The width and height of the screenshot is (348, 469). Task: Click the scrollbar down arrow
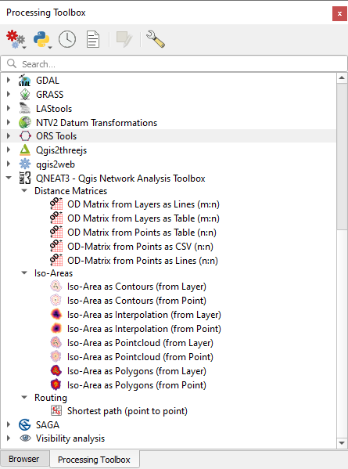[x=342, y=442]
